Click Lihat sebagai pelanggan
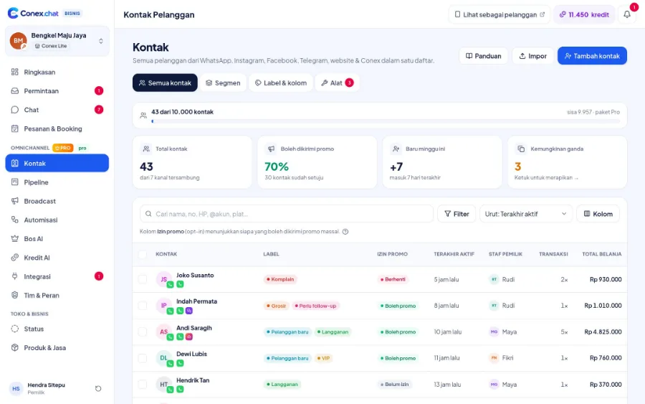This screenshot has height=404, width=645. pos(500,14)
